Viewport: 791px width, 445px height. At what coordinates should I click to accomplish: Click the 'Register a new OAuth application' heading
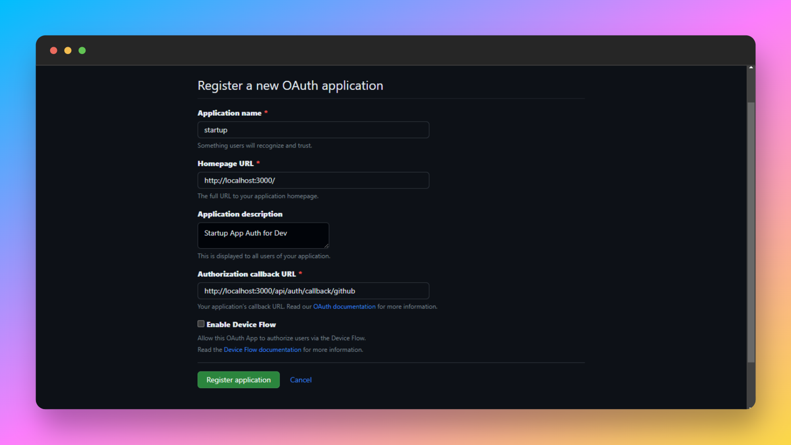[290, 85]
